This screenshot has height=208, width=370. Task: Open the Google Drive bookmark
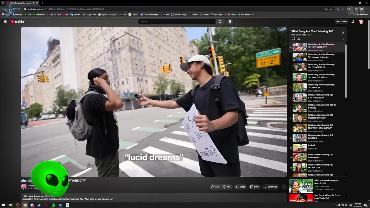tap(89, 14)
